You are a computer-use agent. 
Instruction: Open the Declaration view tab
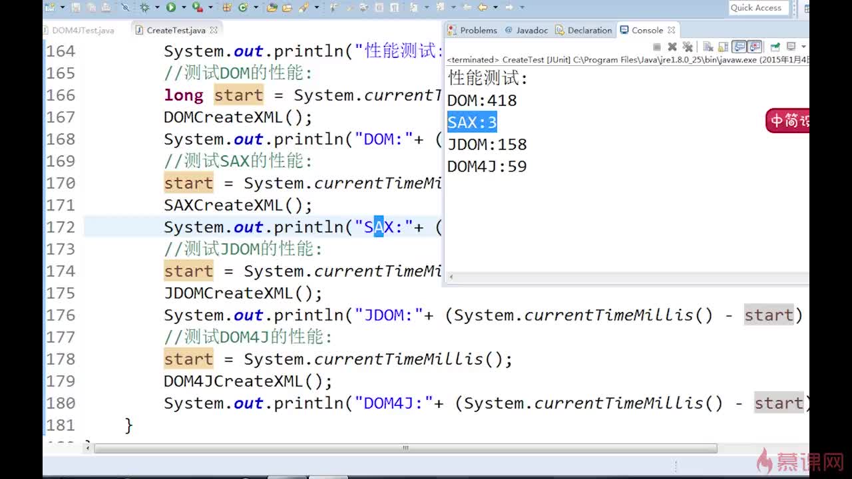584,30
